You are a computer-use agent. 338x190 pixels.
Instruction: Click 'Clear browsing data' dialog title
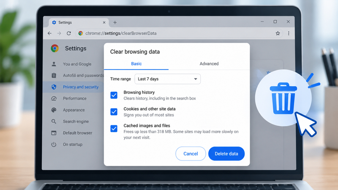(x=135, y=52)
